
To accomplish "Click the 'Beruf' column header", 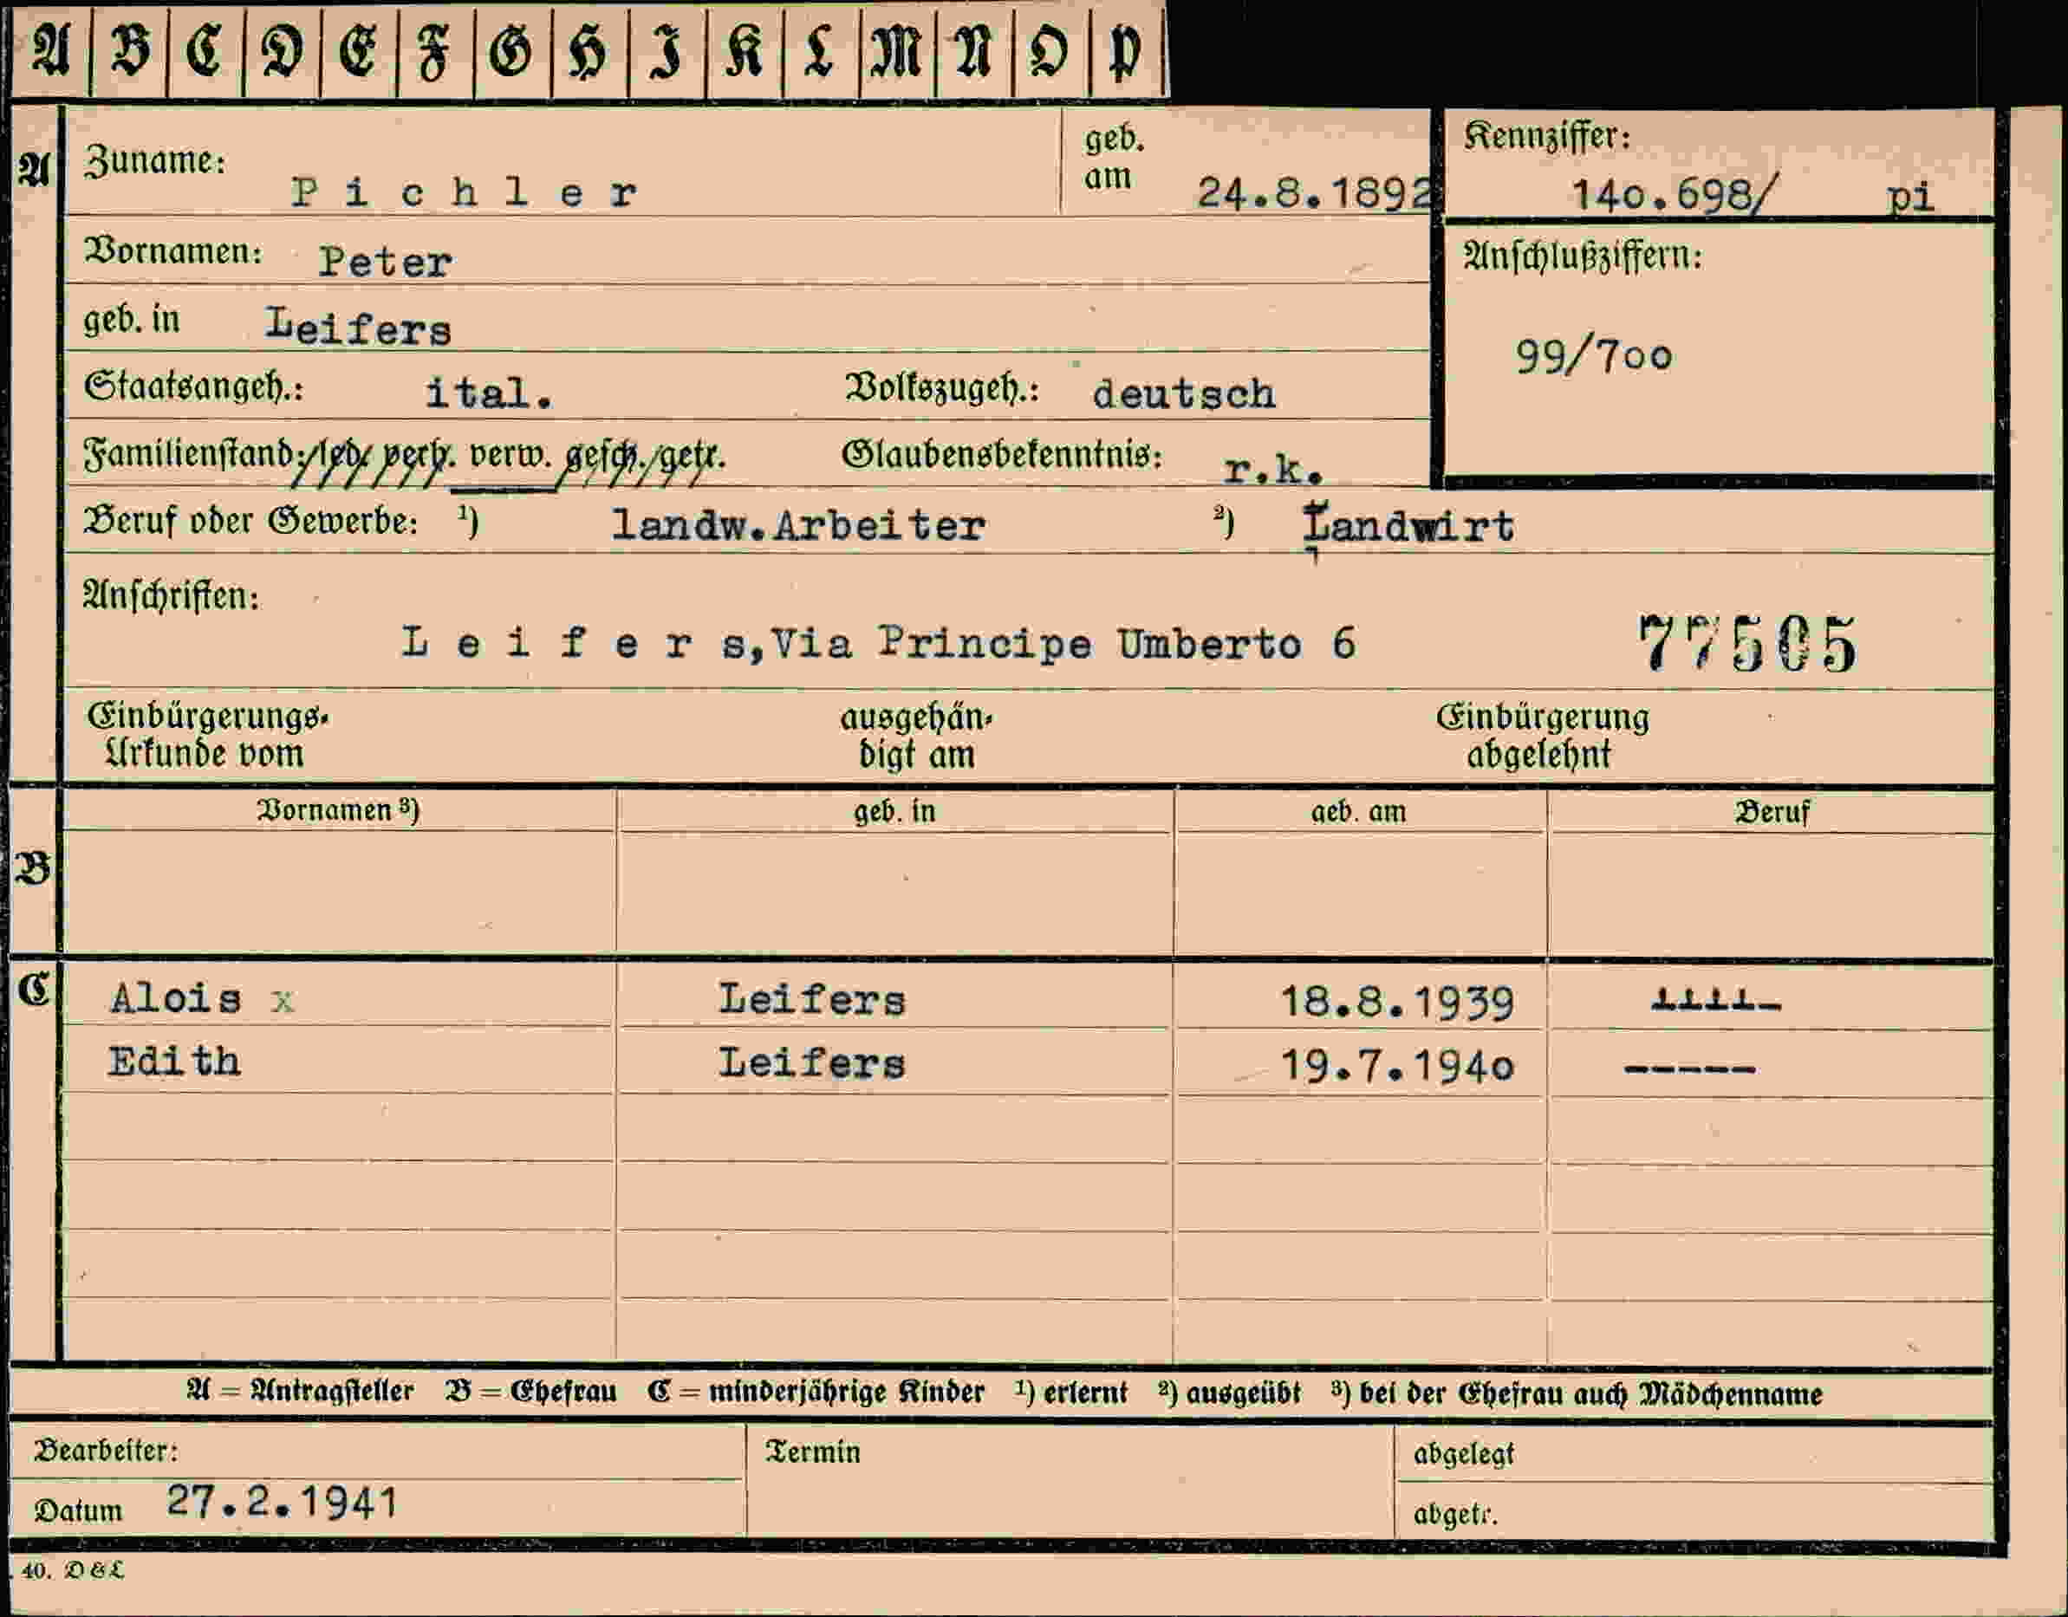I will tap(1772, 812).
